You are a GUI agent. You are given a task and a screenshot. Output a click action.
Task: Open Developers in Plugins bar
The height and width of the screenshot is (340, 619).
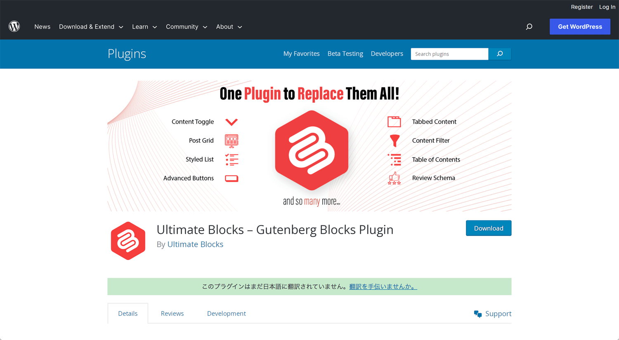coord(387,54)
